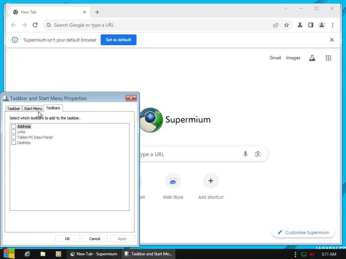346x259 pixels.
Task: Click the network tray icon
Action: tap(304, 254)
